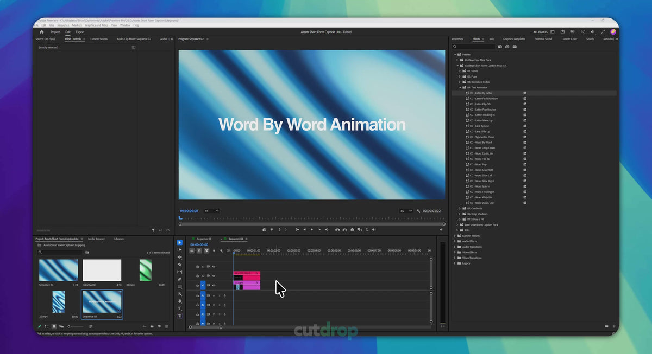652x354 pixels.
Task: Go to the Import workspace
Action: (x=55, y=32)
